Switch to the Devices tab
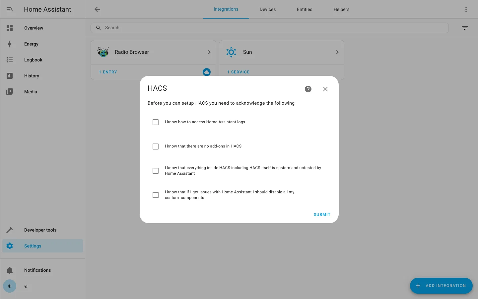This screenshot has width=478, height=299. click(268, 9)
